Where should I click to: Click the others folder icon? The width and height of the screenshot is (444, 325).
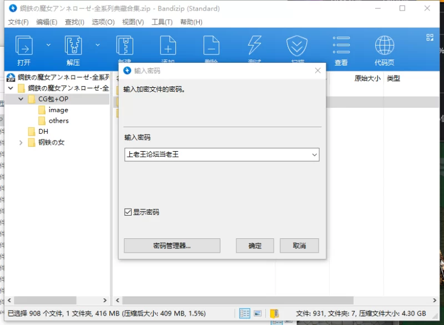[42, 121]
